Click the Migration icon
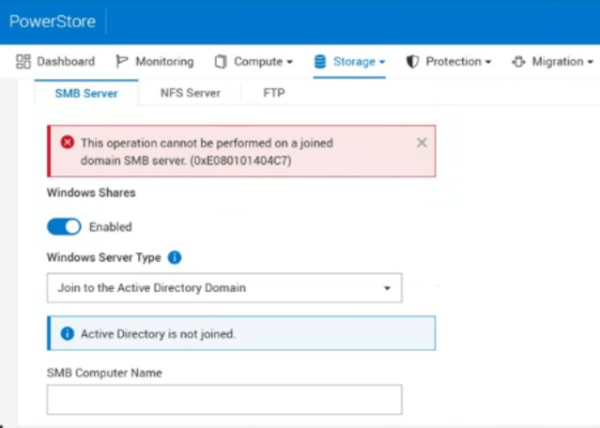Viewport: 600px width, 428px height. [518, 62]
